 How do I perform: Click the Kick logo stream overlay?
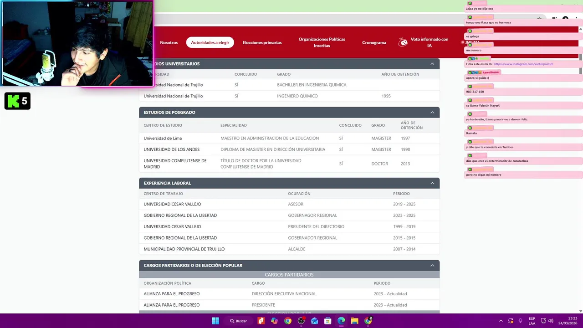pos(17,101)
